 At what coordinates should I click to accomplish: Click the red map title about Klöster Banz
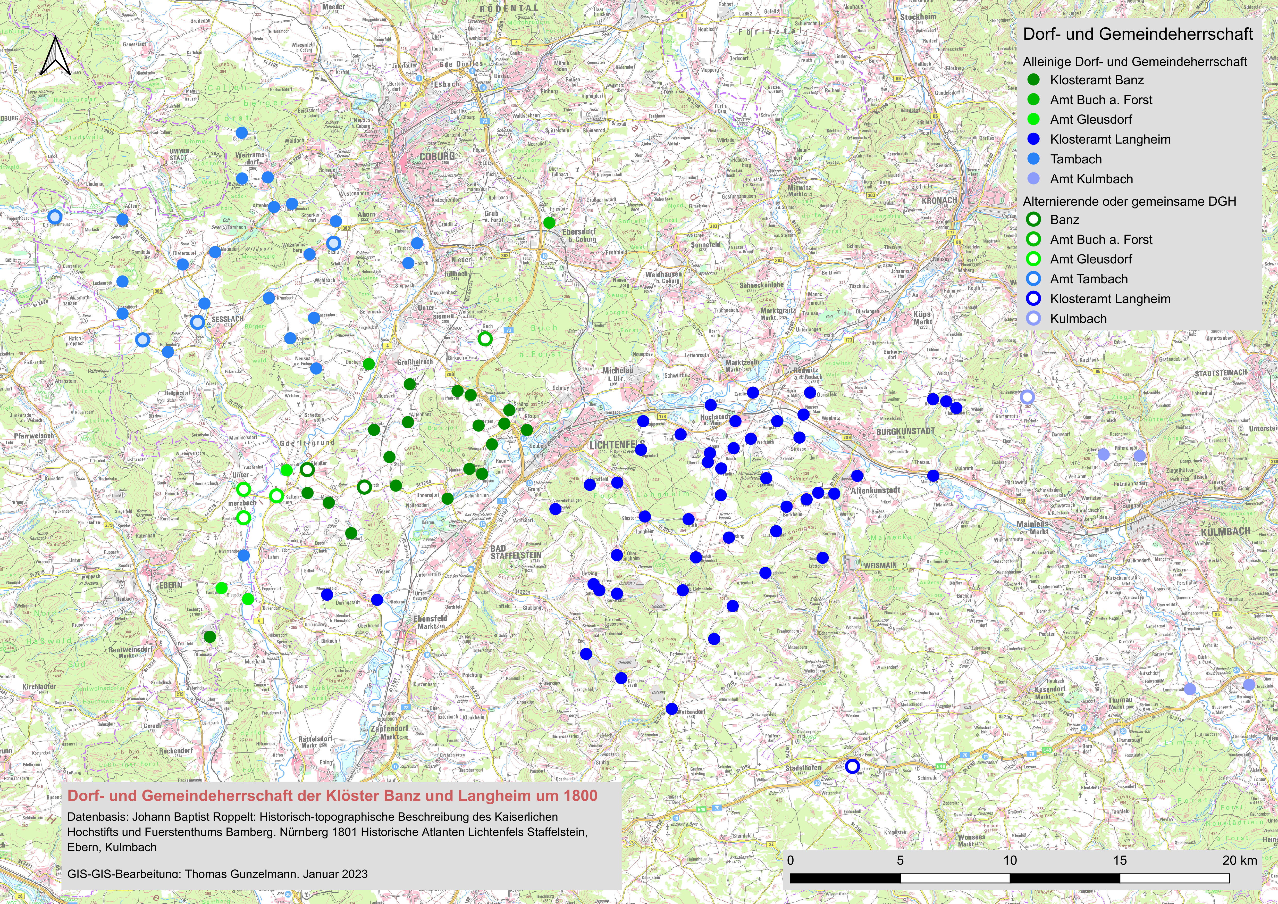(332, 795)
